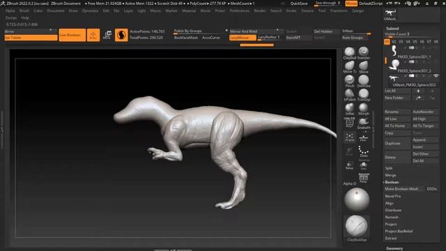446x251 pixels.
Task: Collapse the Subtool palette header
Action: (392, 29)
